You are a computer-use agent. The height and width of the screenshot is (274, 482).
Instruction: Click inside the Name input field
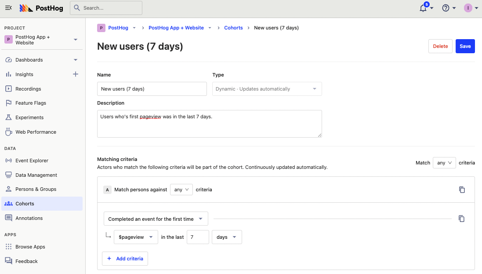click(x=152, y=88)
